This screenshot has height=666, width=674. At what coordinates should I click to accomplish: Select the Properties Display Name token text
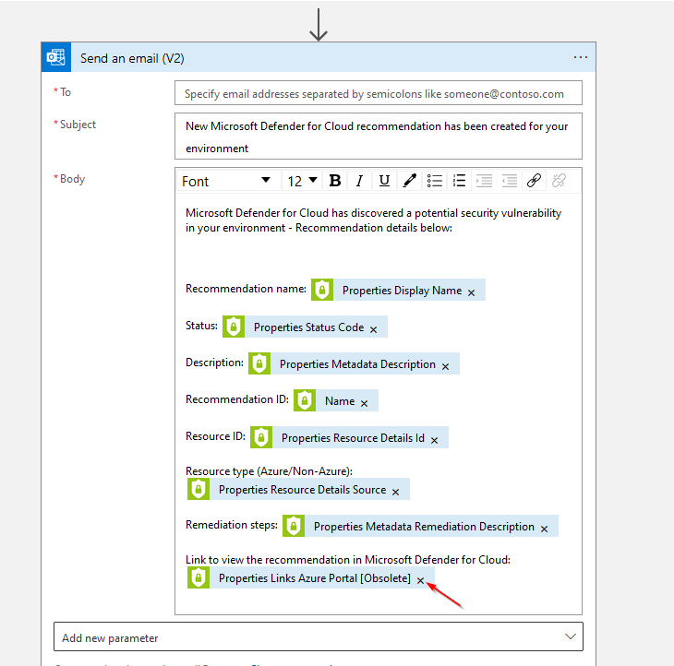click(402, 291)
